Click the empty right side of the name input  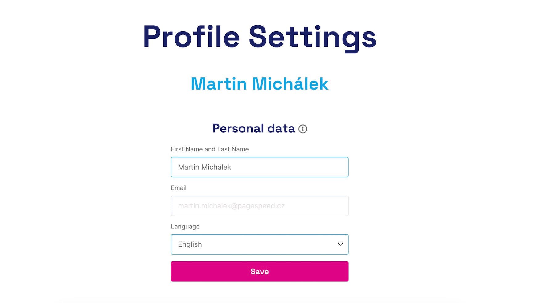pos(308,167)
